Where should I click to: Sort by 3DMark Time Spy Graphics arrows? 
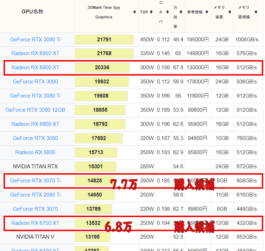[x=134, y=12]
